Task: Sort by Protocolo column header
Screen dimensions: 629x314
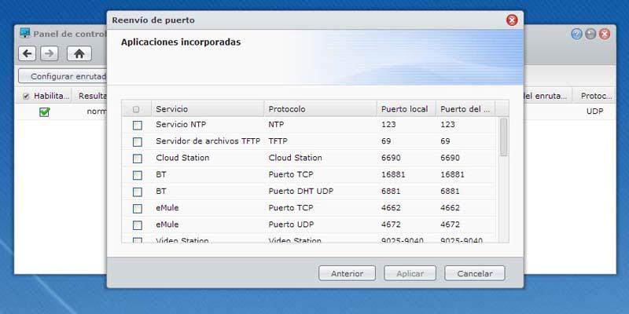Action: click(x=320, y=109)
